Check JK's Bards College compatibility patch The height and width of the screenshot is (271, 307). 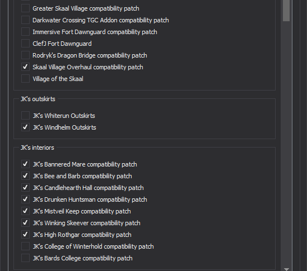[x=25, y=258]
